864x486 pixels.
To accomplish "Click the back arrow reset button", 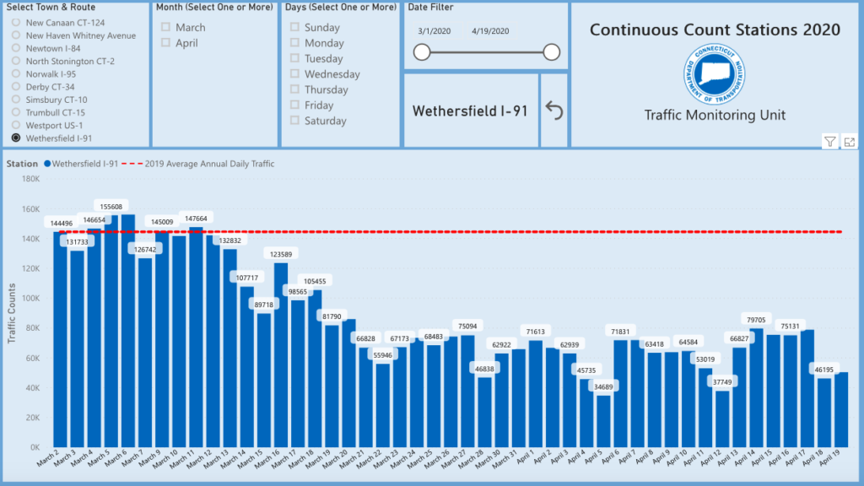I will [553, 111].
